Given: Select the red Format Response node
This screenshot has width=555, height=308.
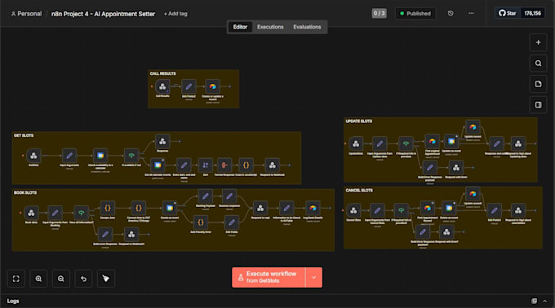Looking at the screenshot, I should (224, 165).
